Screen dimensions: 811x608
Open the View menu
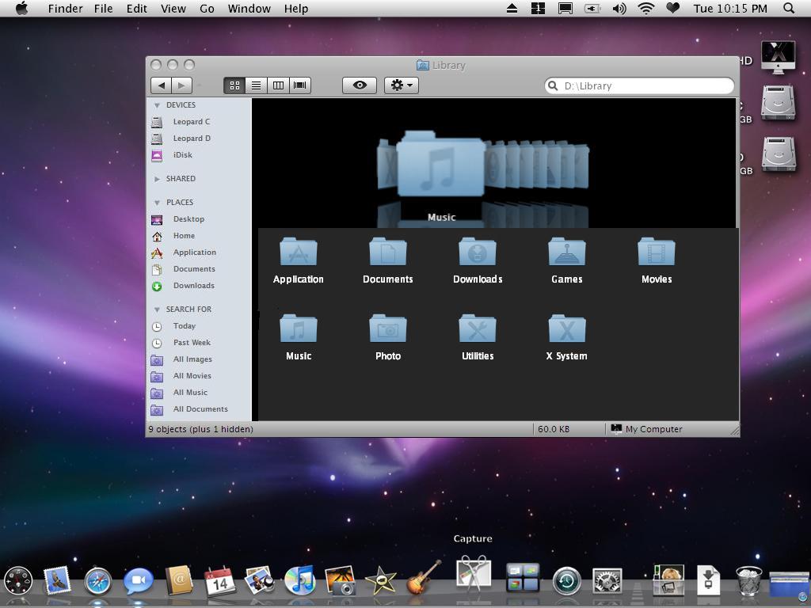tap(173, 9)
